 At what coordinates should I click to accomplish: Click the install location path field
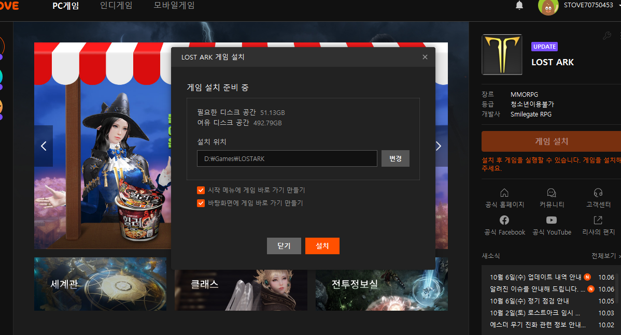coord(287,158)
